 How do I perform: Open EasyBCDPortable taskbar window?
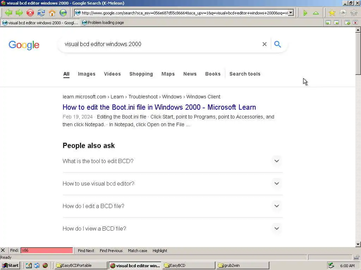tap(81, 266)
